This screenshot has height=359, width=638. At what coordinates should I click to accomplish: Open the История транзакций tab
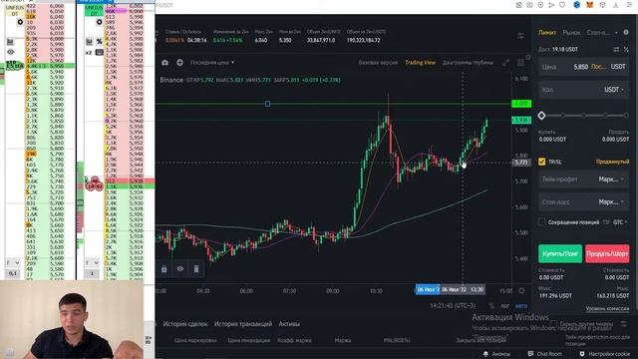click(243, 324)
